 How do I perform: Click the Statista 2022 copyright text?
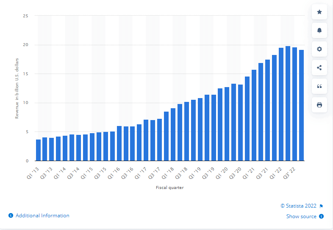tap(299, 206)
